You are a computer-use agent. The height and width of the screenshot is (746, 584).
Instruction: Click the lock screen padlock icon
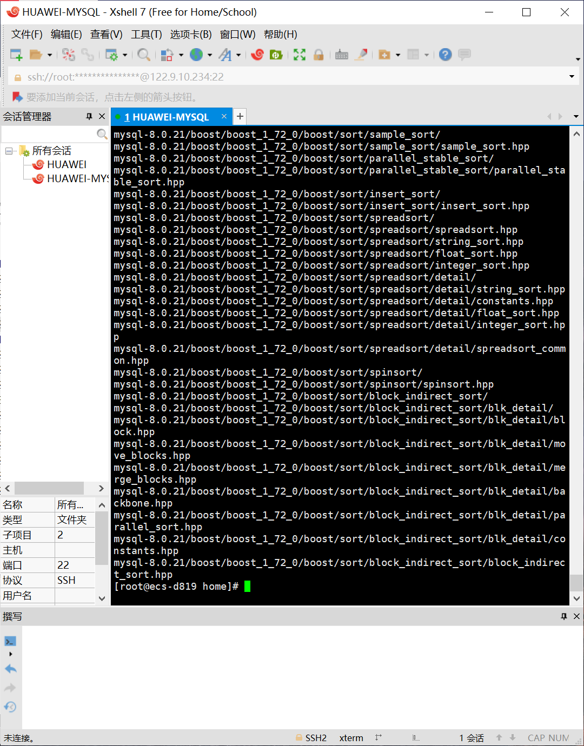click(318, 55)
